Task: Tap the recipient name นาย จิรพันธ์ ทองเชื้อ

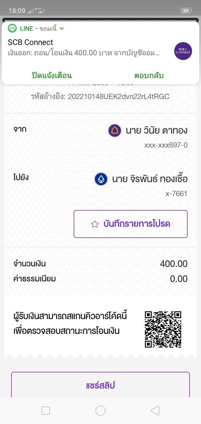Action: [x=150, y=179]
